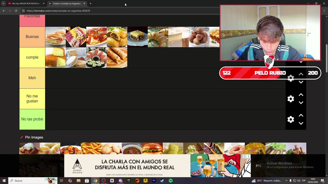Screen dimensions: 328x184
Task: Open volume control in system tray
Action: (x=299, y=181)
